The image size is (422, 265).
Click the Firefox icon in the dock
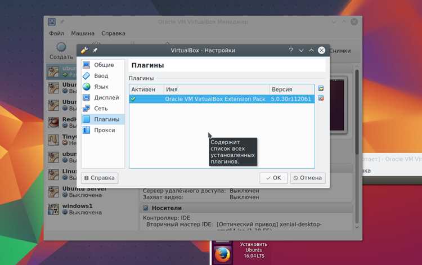(222, 254)
